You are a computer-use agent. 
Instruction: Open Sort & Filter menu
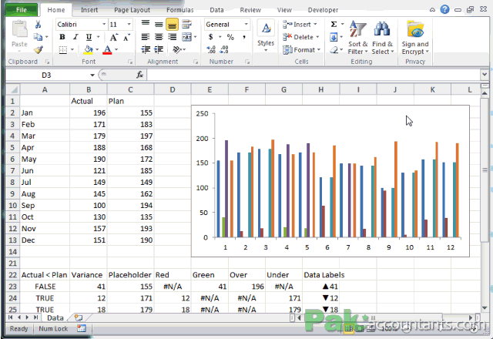click(357, 37)
